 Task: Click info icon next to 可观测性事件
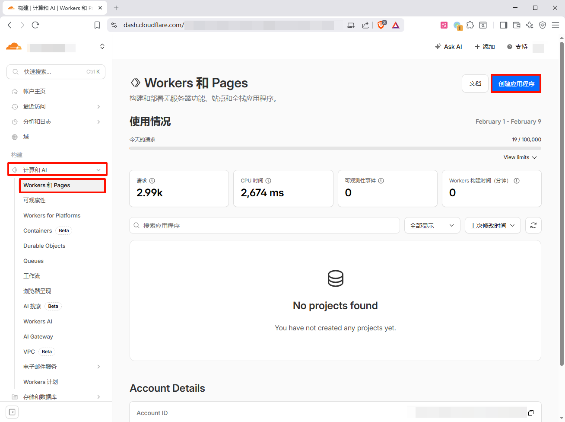(381, 181)
